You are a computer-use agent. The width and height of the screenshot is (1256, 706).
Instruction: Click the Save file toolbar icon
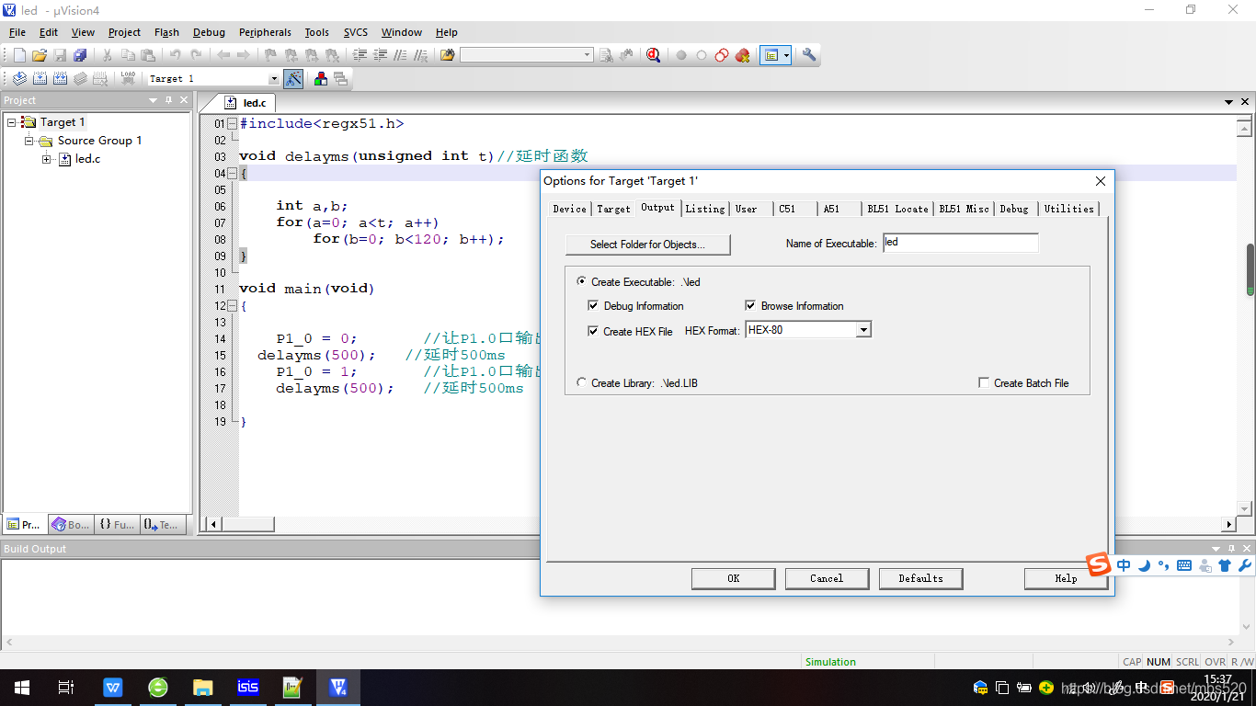(60, 55)
